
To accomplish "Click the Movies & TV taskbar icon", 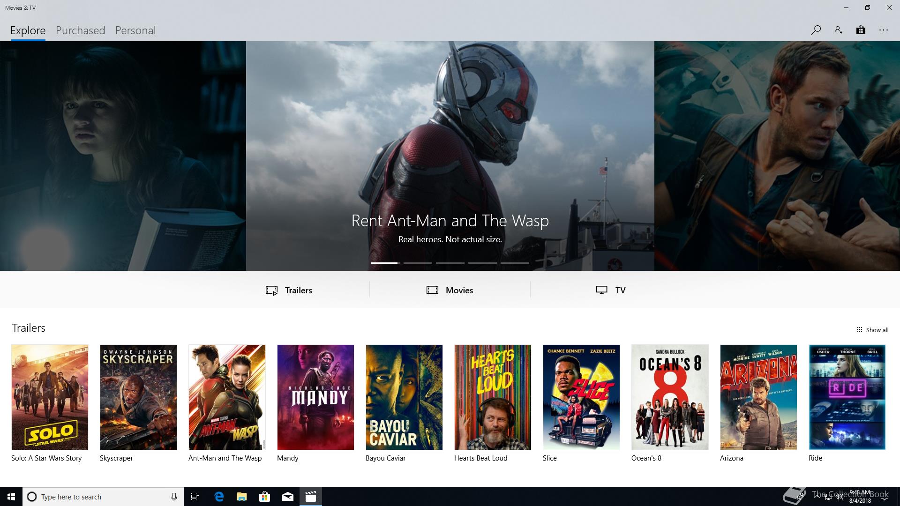I will pos(311,497).
